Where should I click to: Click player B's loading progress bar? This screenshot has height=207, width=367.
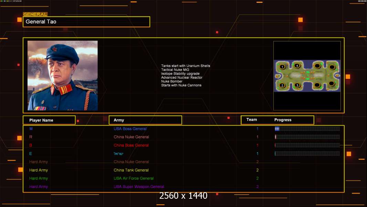click(x=307, y=145)
